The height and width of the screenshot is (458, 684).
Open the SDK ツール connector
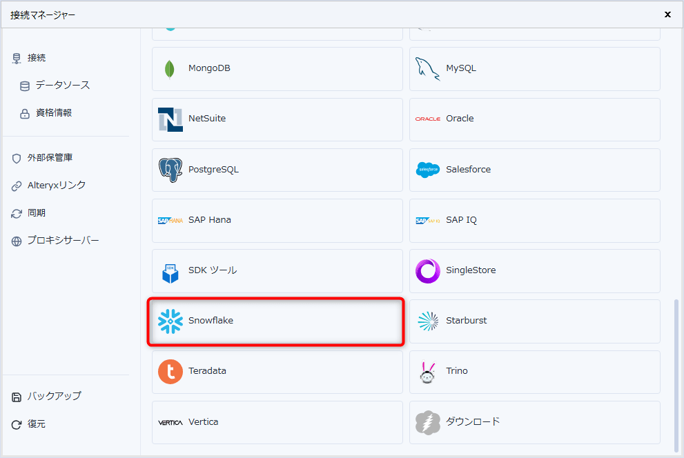click(x=276, y=270)
